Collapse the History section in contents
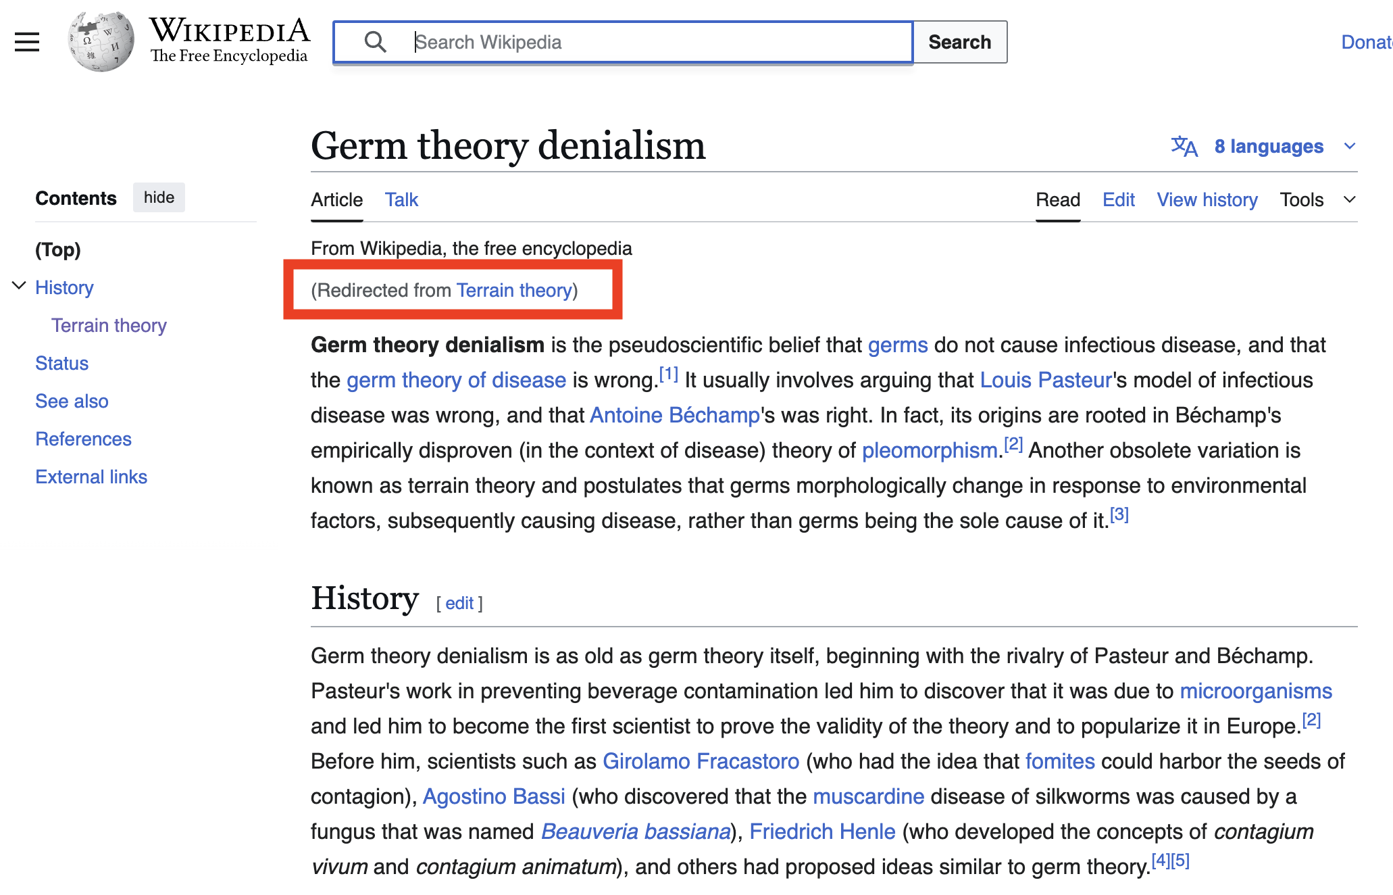The width and height of the screenshot is (1393, 895). [x=19, y=286]
